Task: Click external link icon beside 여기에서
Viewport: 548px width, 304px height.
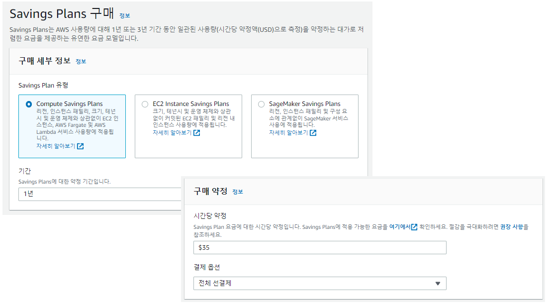Action: (x=414, y=227)
